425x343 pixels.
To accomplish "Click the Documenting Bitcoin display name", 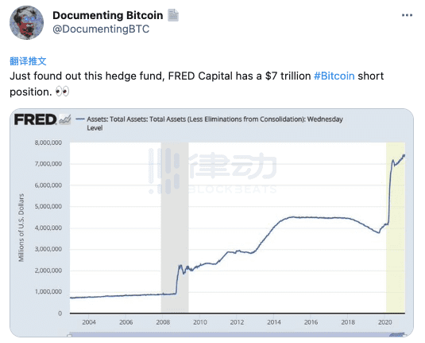I will 108,15.
